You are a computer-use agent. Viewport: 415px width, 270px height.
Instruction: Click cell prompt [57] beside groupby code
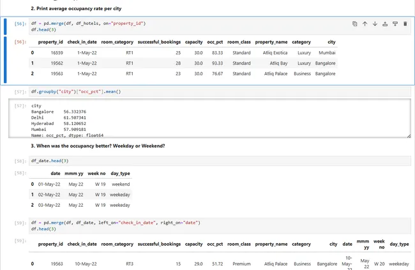click(20, 92)
